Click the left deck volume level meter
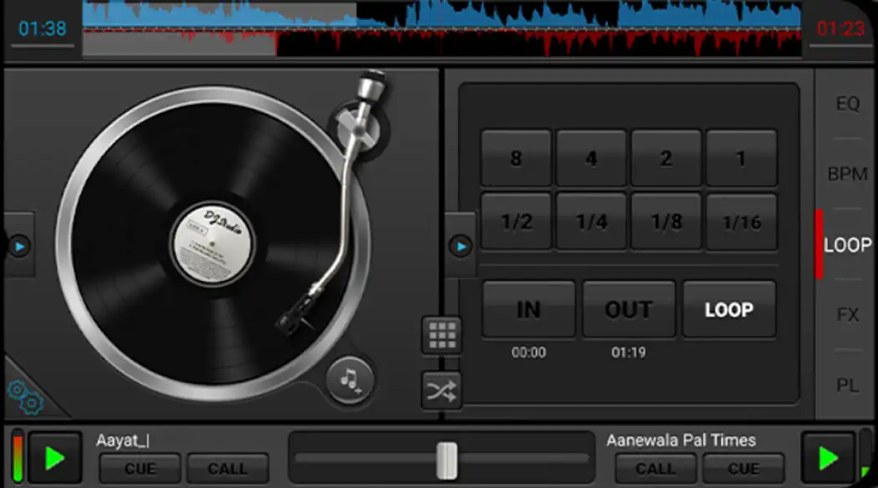 click(18, 456)
